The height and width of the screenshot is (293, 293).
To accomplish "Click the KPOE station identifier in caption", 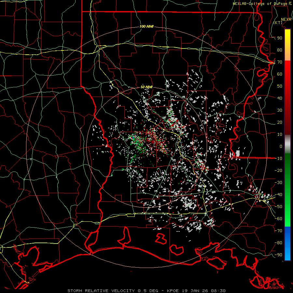I will [173, 291].
